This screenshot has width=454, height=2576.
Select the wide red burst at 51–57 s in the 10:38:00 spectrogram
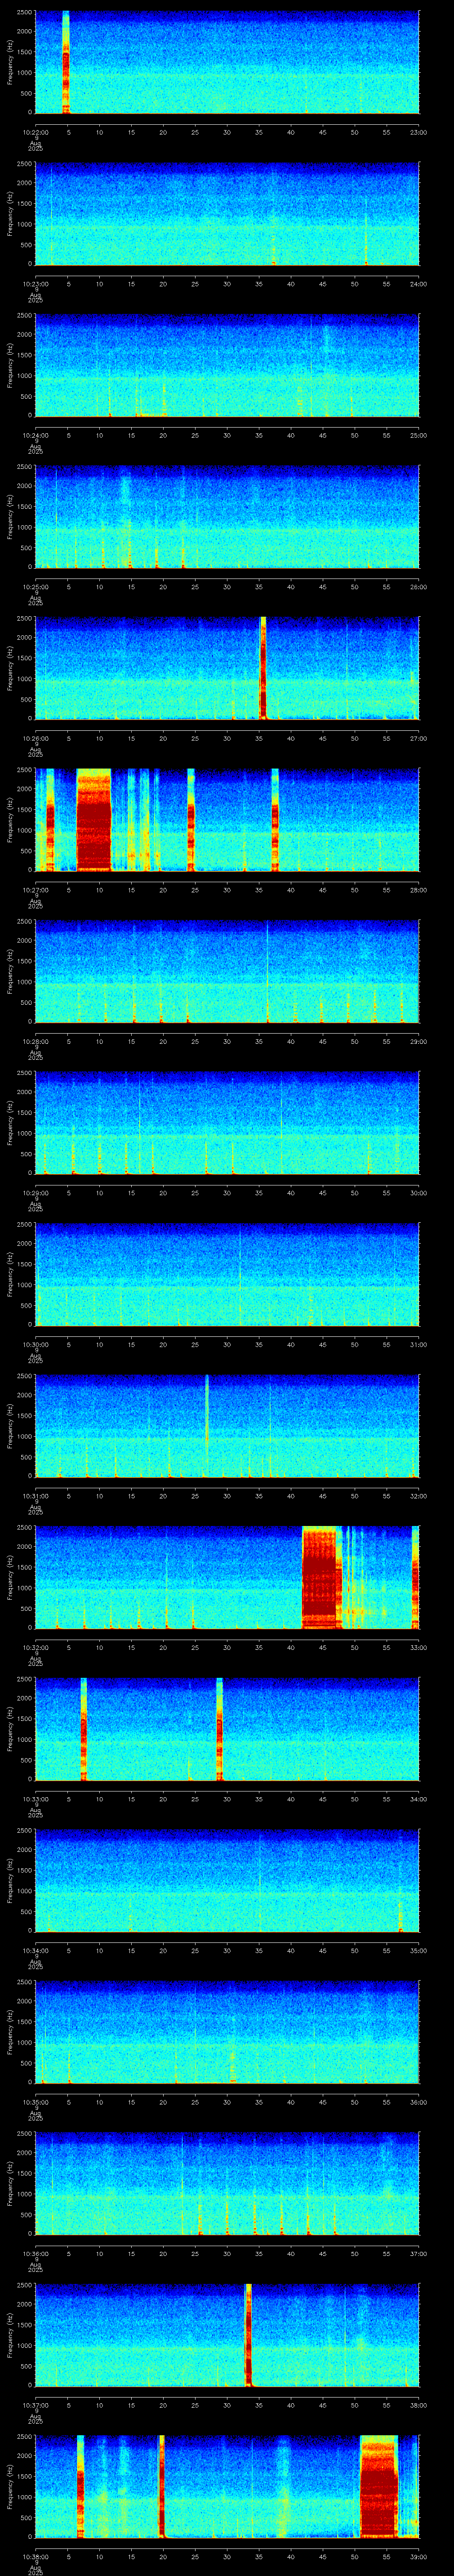click(x=378, y=2486)
